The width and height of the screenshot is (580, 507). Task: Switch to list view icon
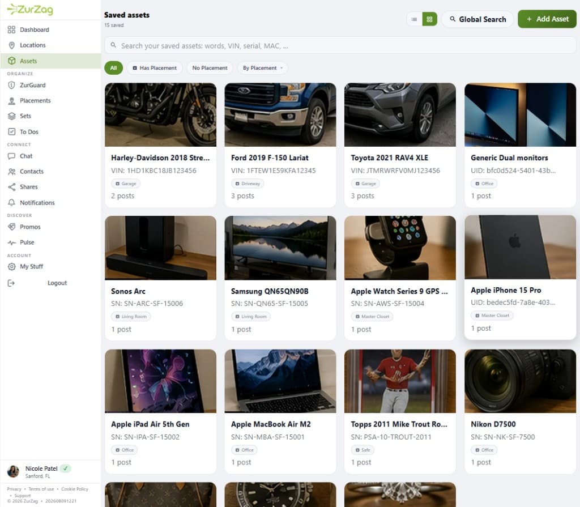tap(414, 19)
